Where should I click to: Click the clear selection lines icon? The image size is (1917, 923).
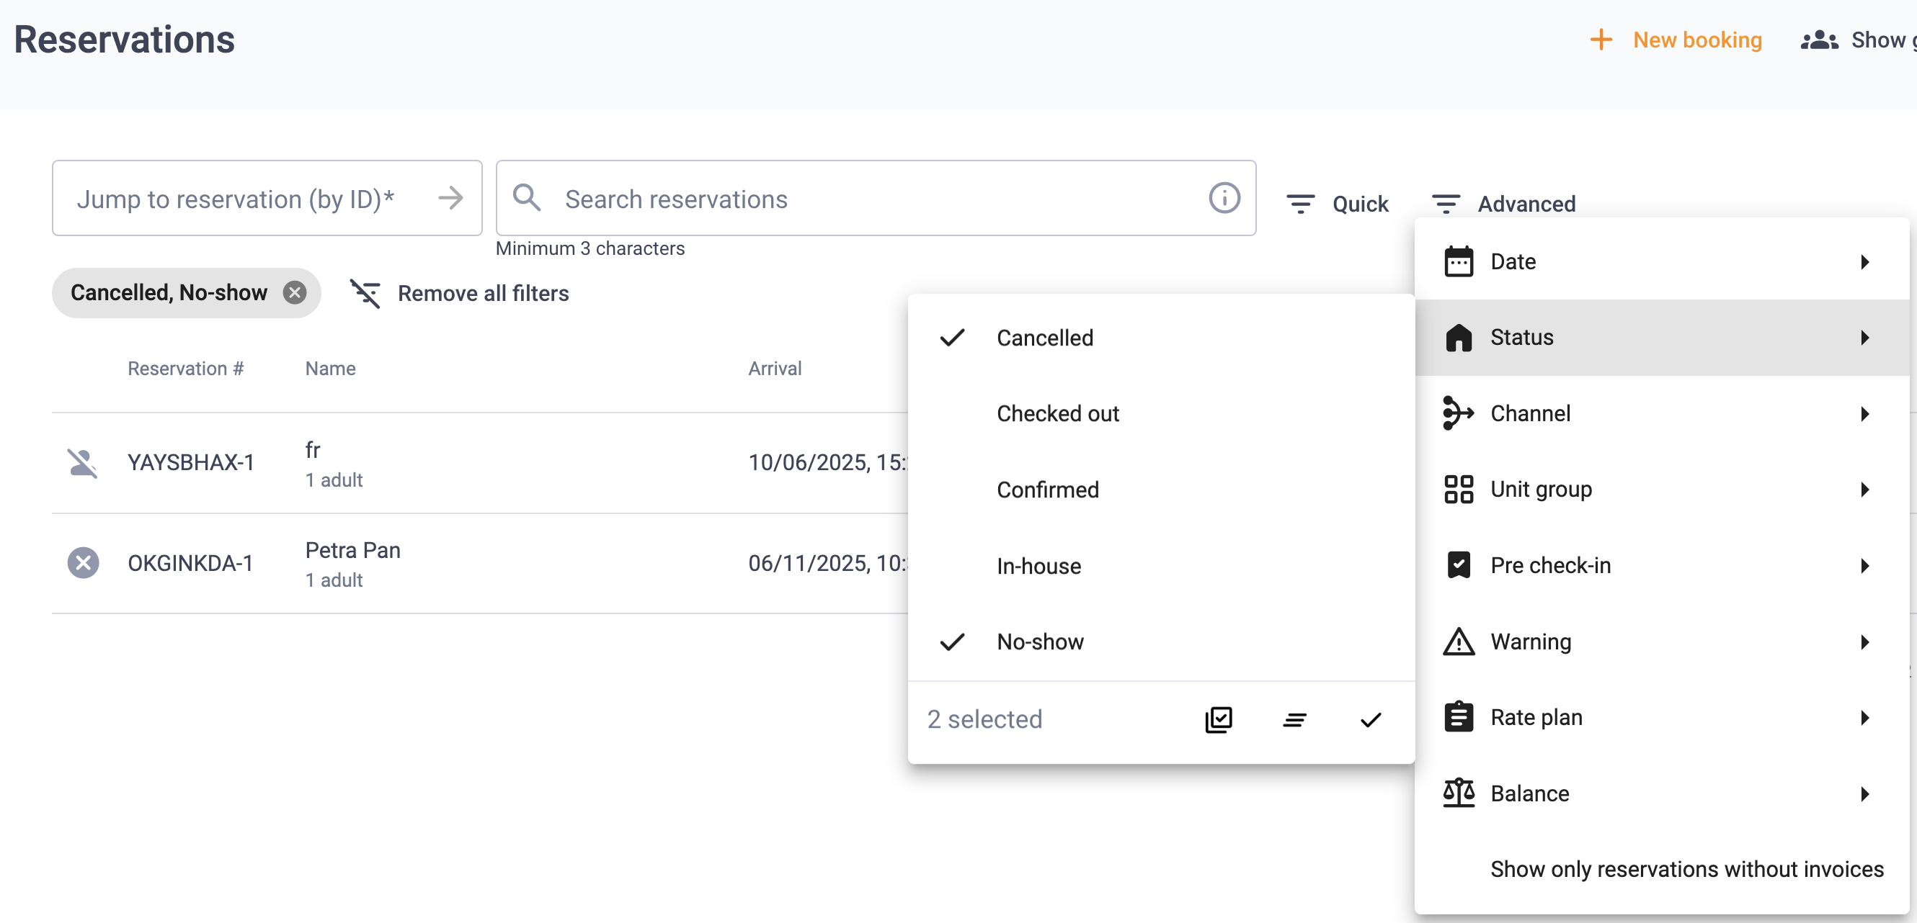pos(1294,719)
